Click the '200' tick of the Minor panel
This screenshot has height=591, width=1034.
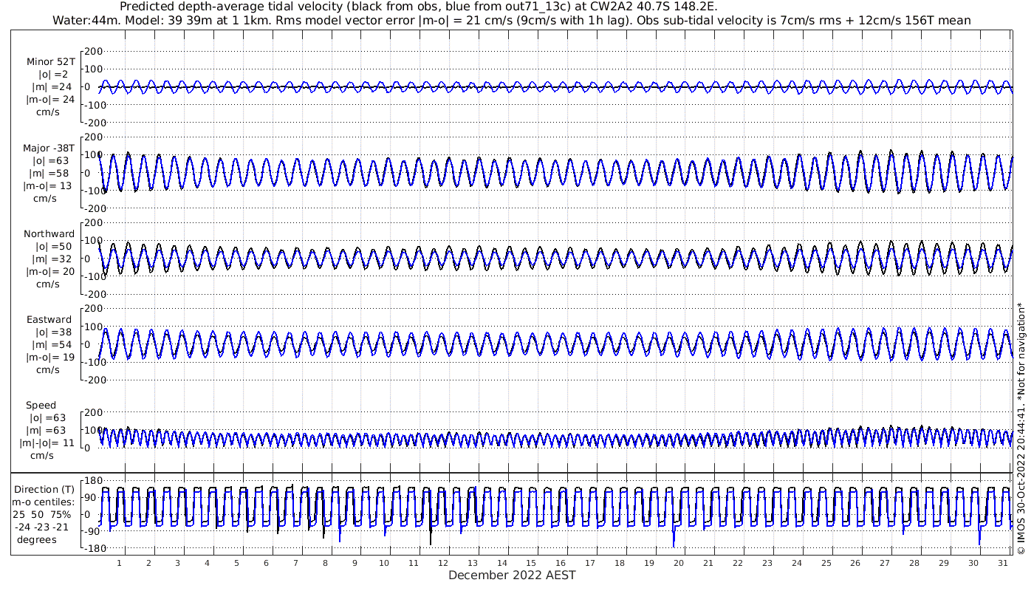click(93, 51)
